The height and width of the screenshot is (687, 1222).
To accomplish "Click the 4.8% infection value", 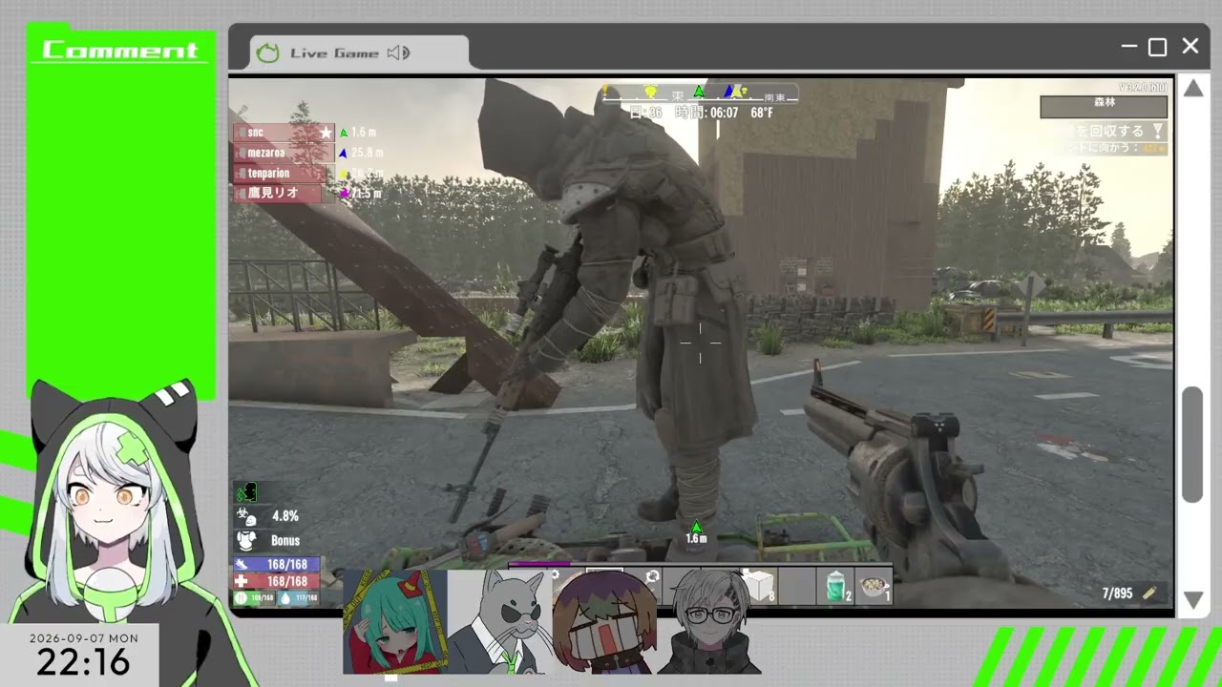I will pyautogui.click(x=285, y=516).
